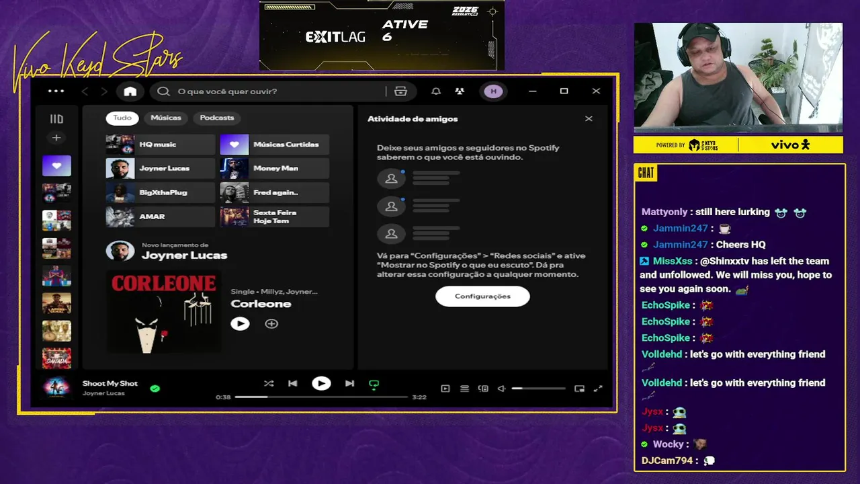
Task: Close the Atividade de amigos panel
Action: (589, 119)
